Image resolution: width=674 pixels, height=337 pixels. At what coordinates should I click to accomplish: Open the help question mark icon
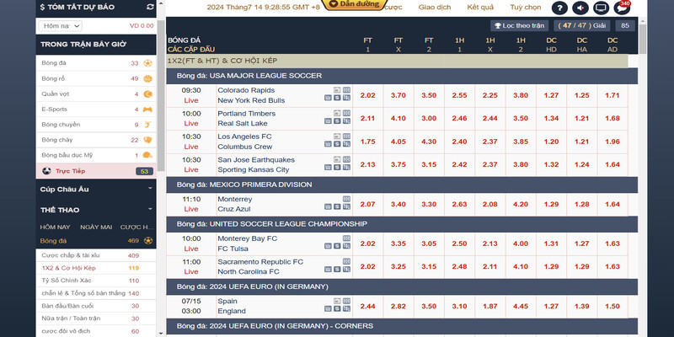[559, 8]
